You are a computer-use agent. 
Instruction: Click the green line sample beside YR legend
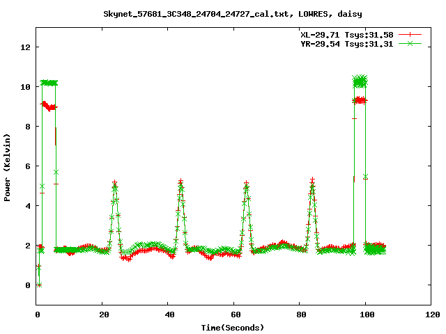click(410, 43)
